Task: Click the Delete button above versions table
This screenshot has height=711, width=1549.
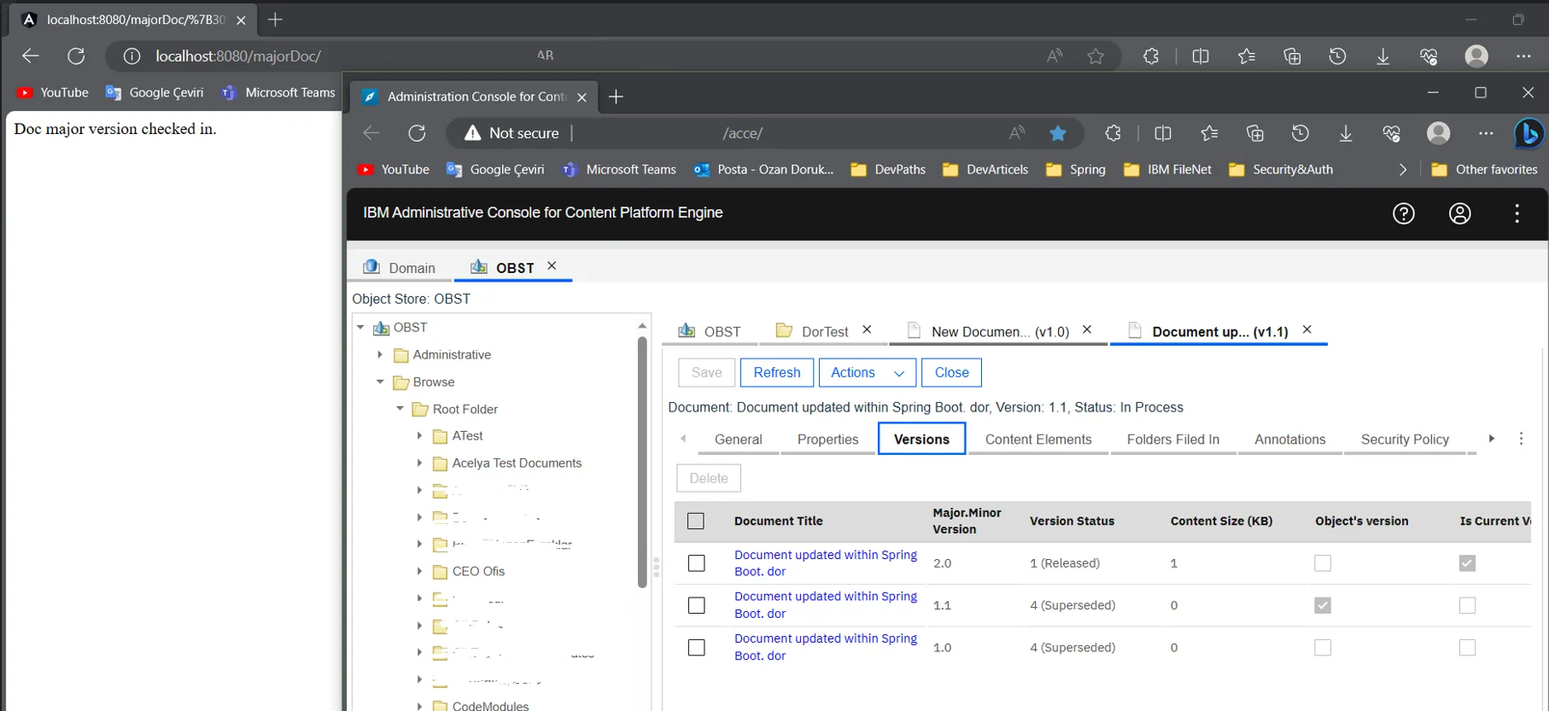Action: [709, 478]
